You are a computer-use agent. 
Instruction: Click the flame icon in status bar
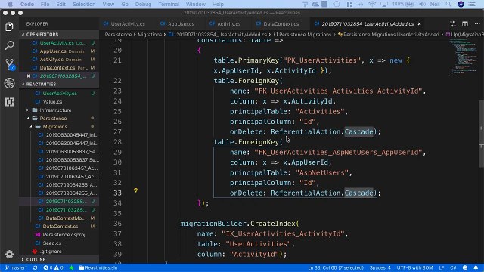[x=72, y=267]
